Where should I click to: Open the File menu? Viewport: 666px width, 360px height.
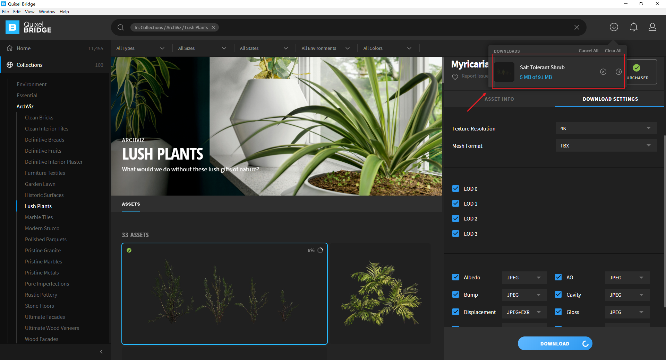tap(6, 11)
